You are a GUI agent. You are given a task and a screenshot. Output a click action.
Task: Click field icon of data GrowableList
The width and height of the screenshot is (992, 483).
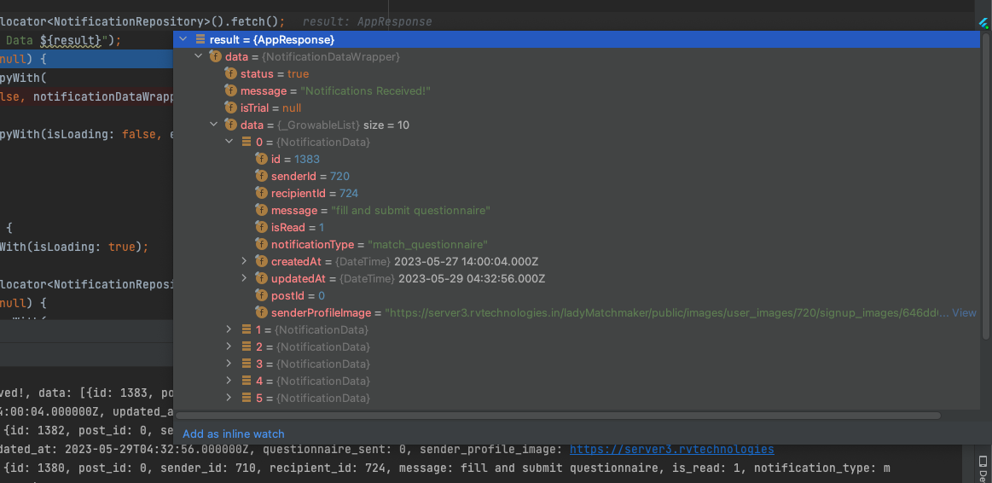[x=231, y=125]
